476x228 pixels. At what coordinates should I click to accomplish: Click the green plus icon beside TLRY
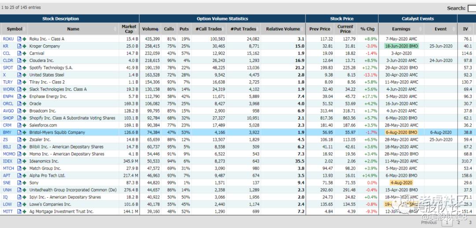point(24,82)
